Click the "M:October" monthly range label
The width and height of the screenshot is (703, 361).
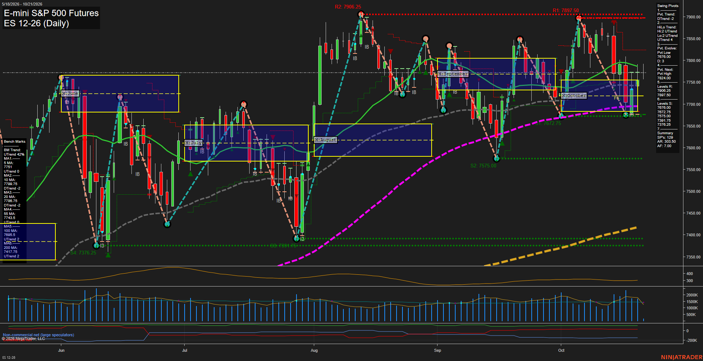click(574, 96)
